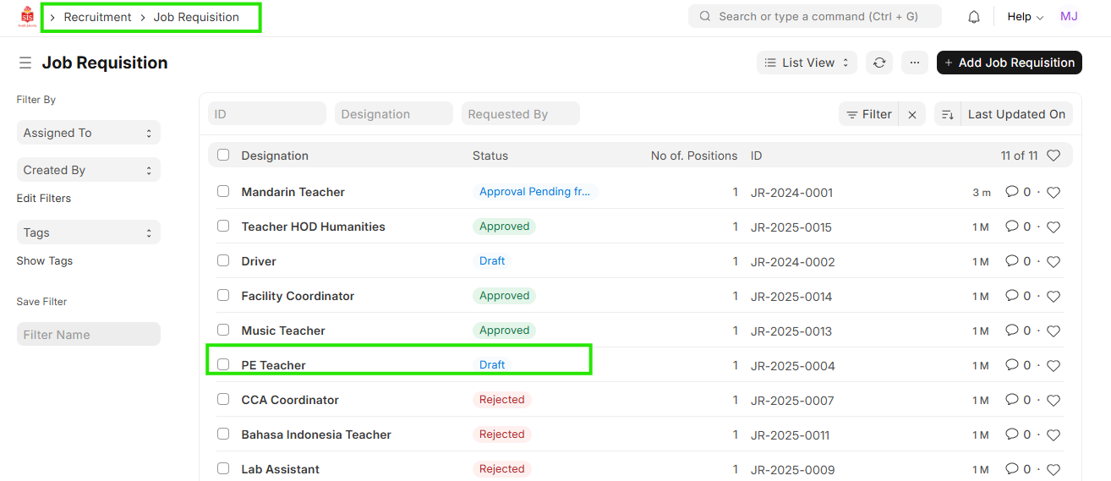
Task: Select the Music Teacher row checkbox
Action: click(x=223, y=330)
